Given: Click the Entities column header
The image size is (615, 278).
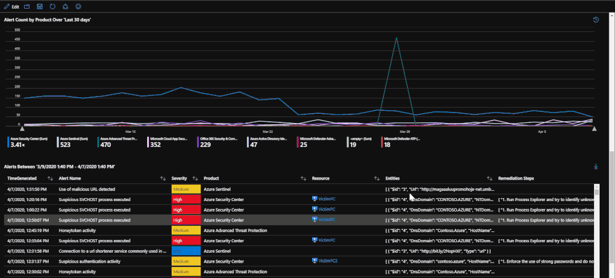Looking at the screenshot, I should pos(392,178).
